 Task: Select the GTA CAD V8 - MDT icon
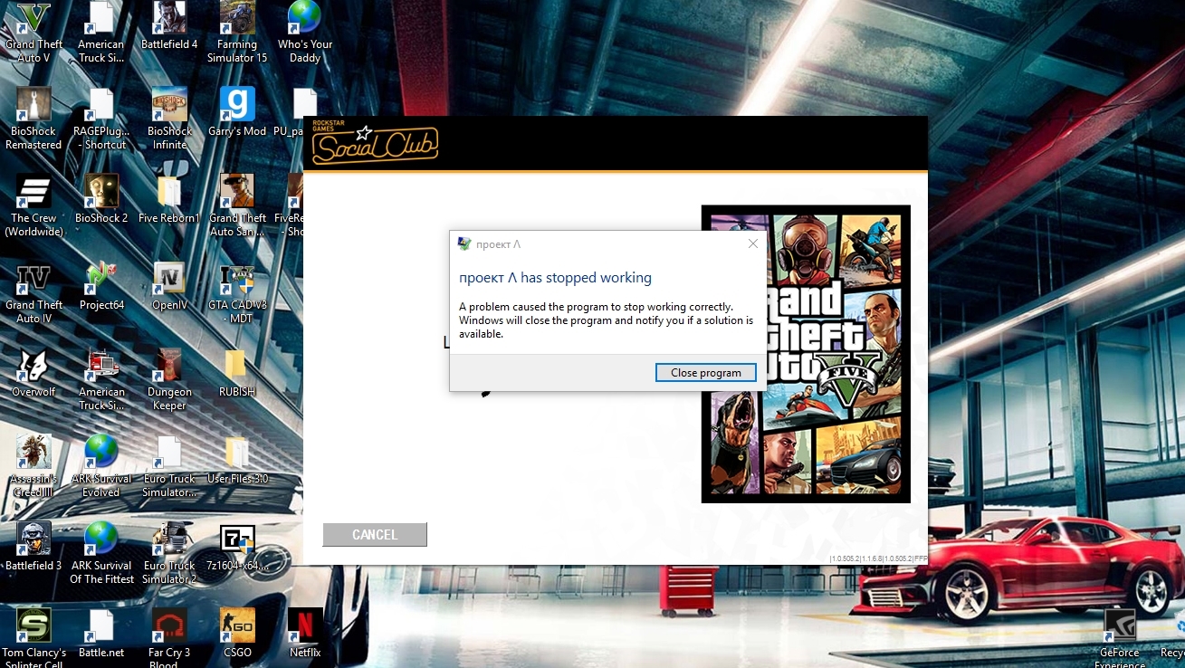(237, 292)
